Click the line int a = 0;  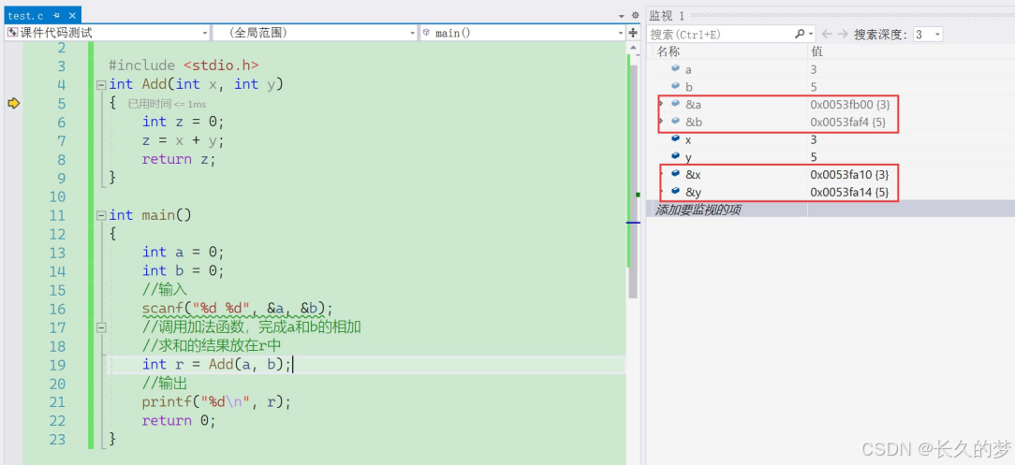click(184, 253)
